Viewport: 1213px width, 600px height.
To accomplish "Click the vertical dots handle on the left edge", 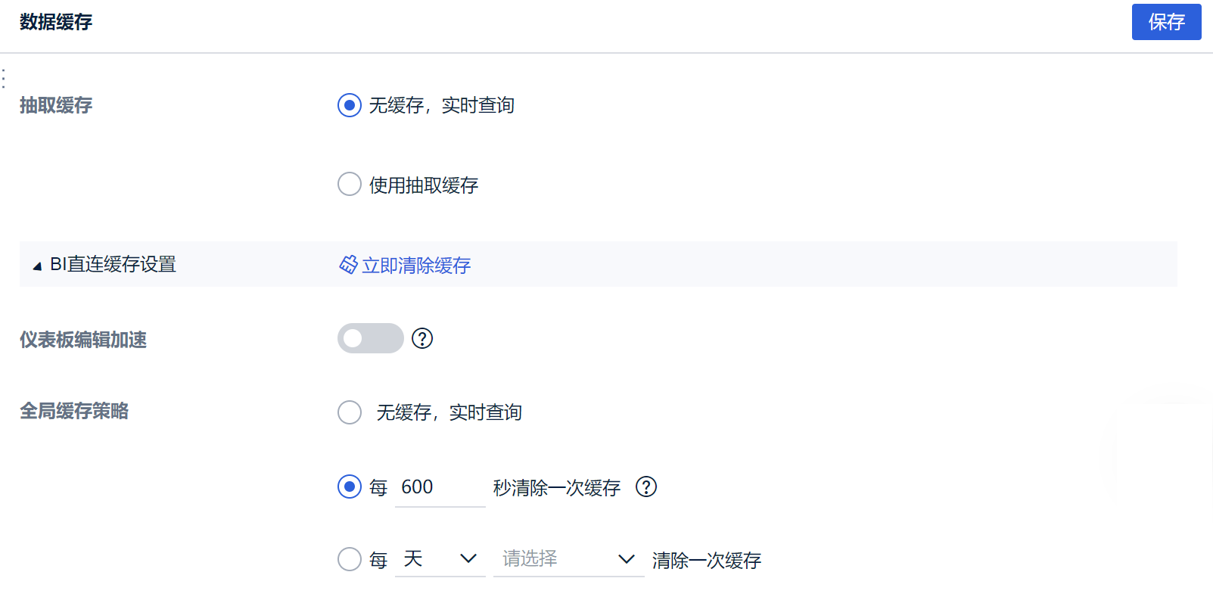I will click(x=3, y=78).
